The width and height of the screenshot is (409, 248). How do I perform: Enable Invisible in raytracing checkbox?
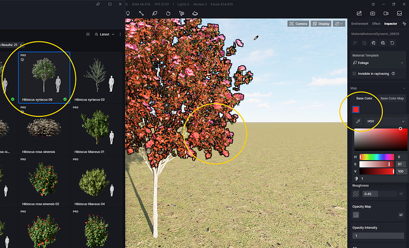(x=355, y=73)
